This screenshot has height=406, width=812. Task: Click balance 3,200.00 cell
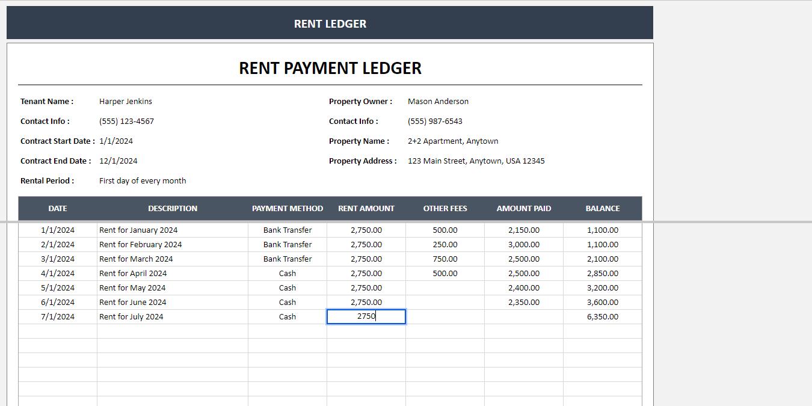603,288
